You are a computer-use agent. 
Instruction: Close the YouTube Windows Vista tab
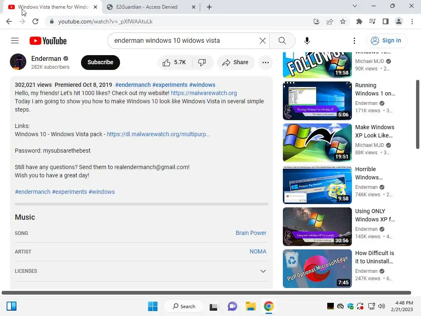coord(95,7)
